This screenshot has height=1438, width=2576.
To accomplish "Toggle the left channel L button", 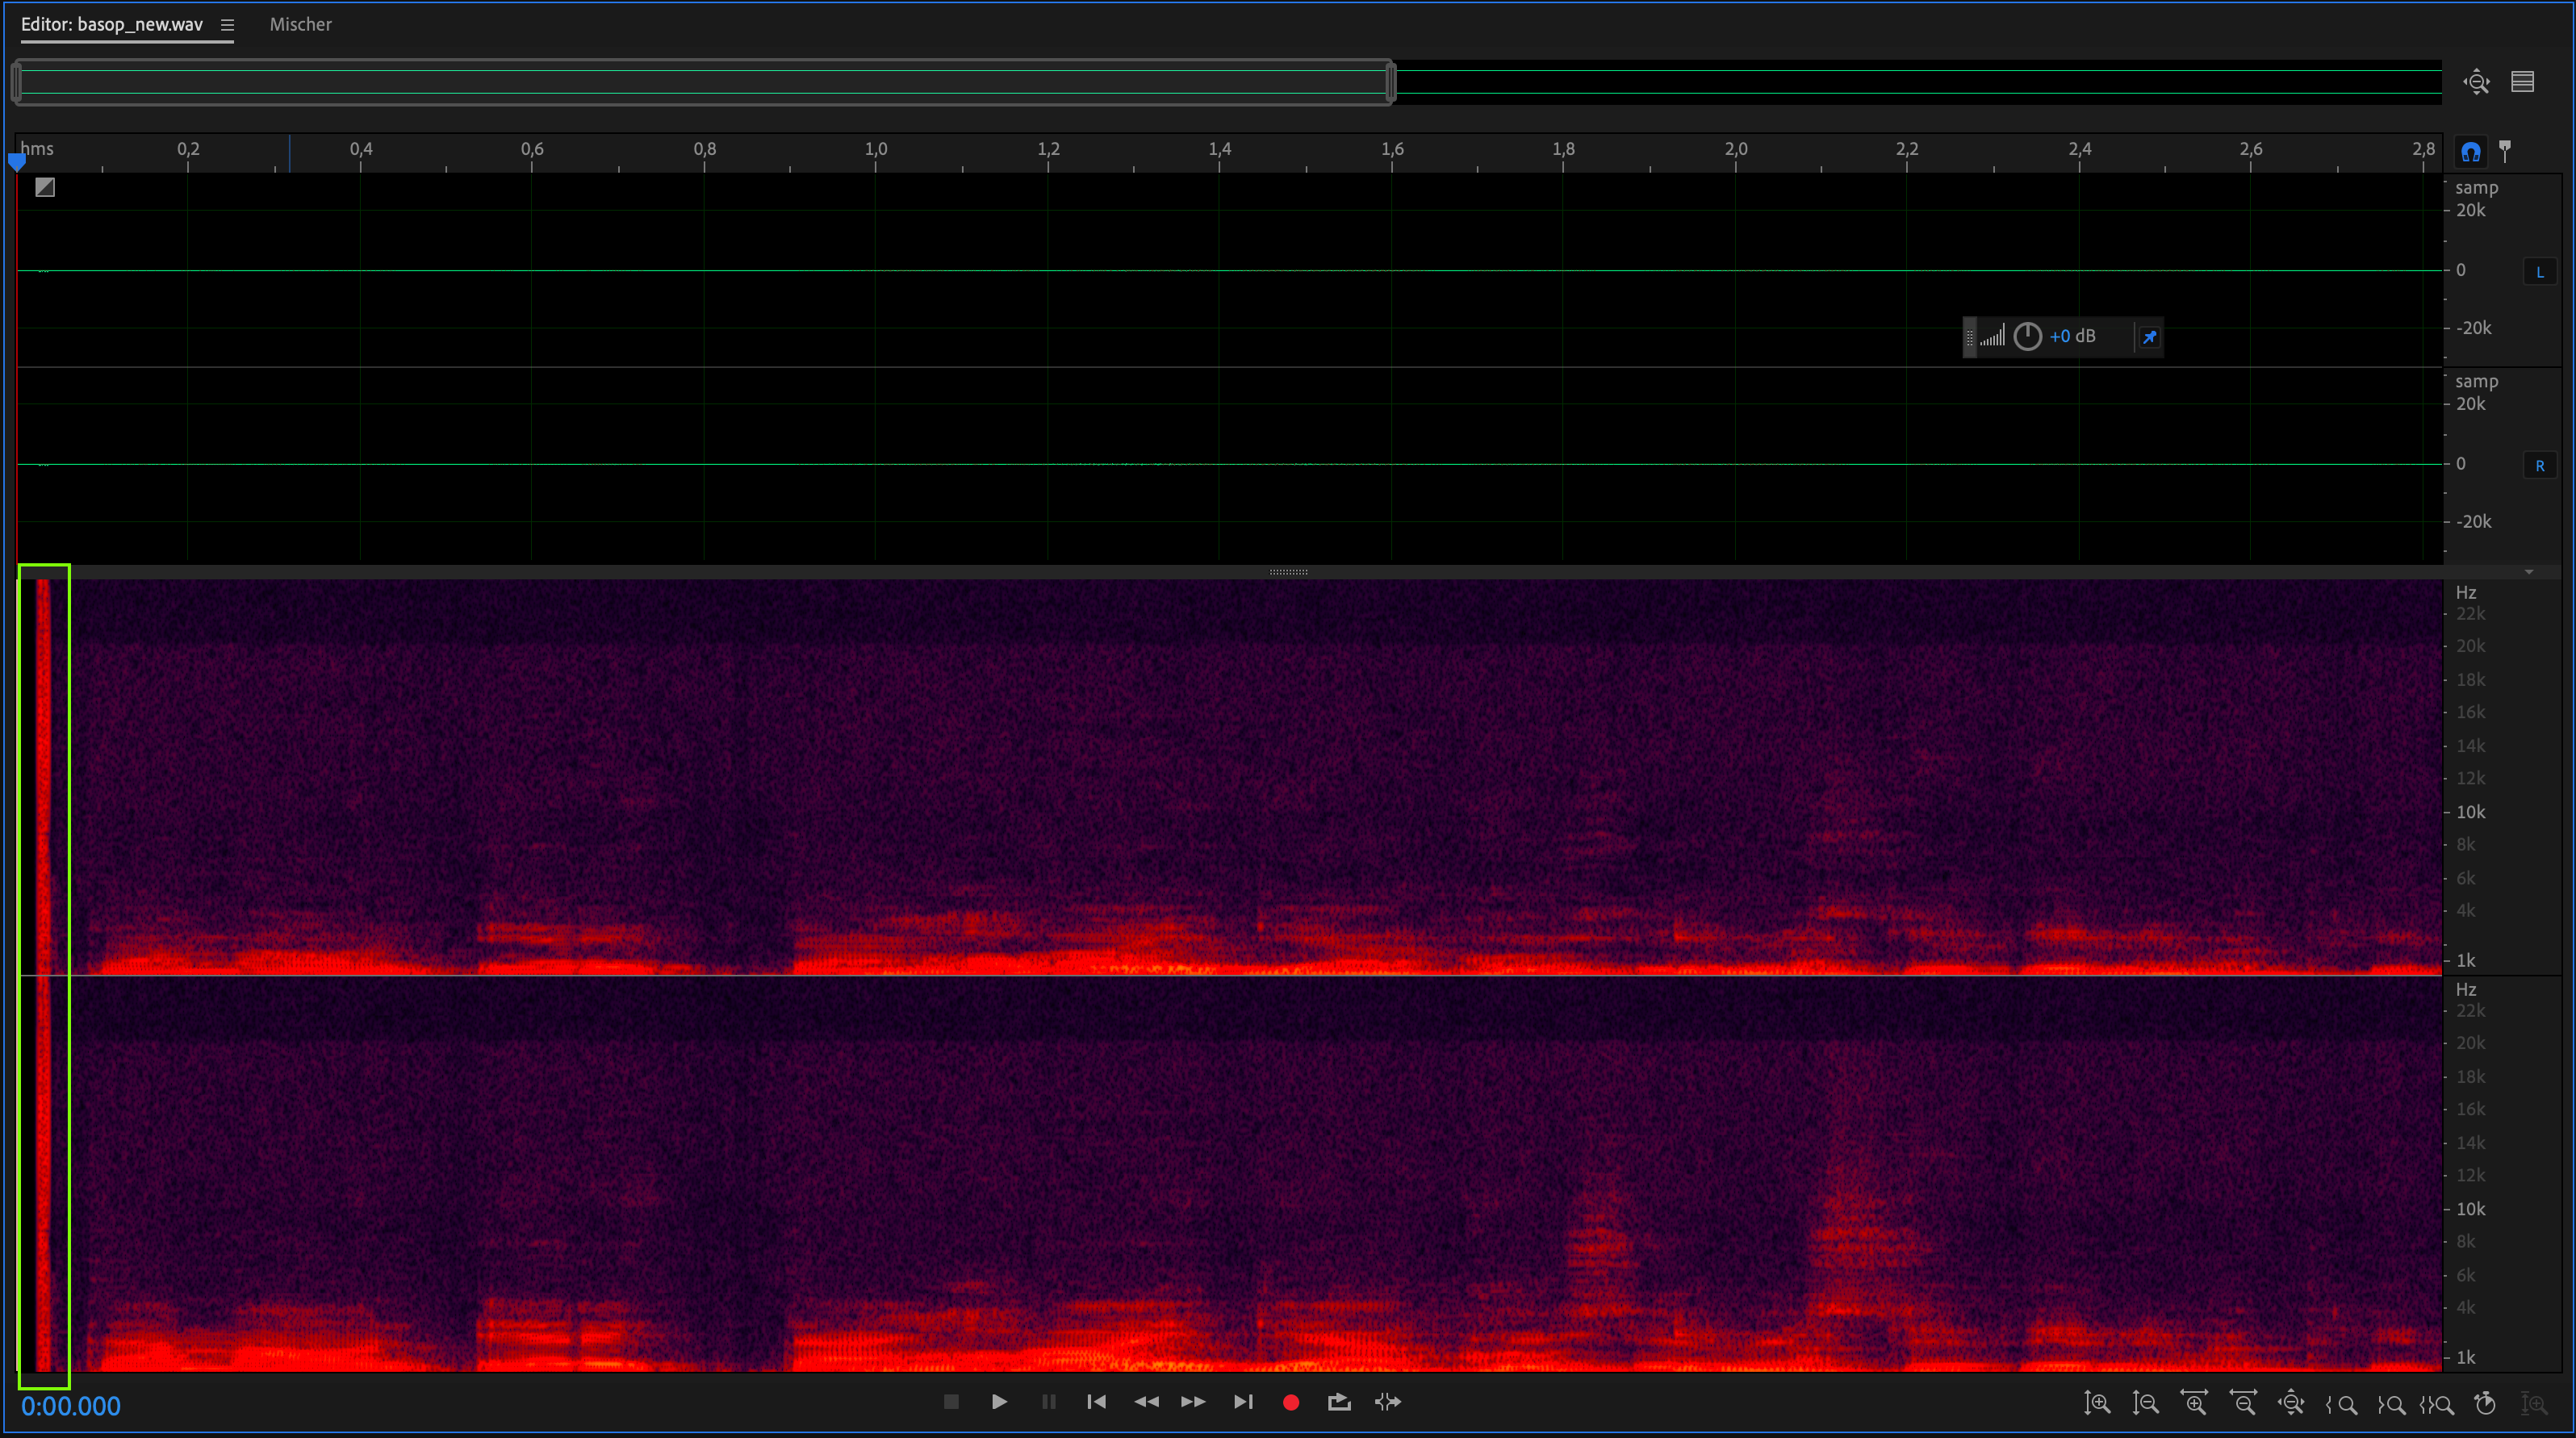I will point(2539,272).
